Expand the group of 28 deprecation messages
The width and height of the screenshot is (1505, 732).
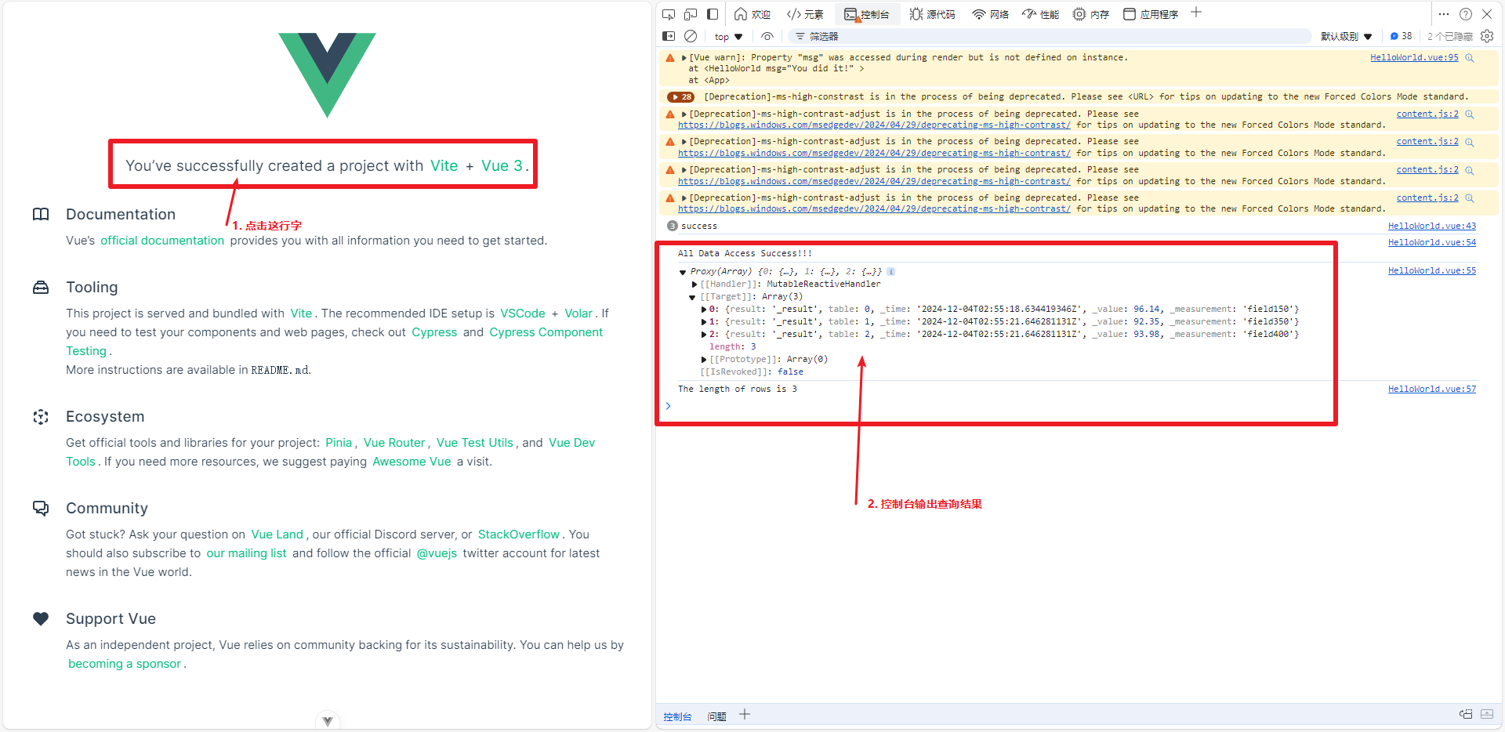click(681, 97)
